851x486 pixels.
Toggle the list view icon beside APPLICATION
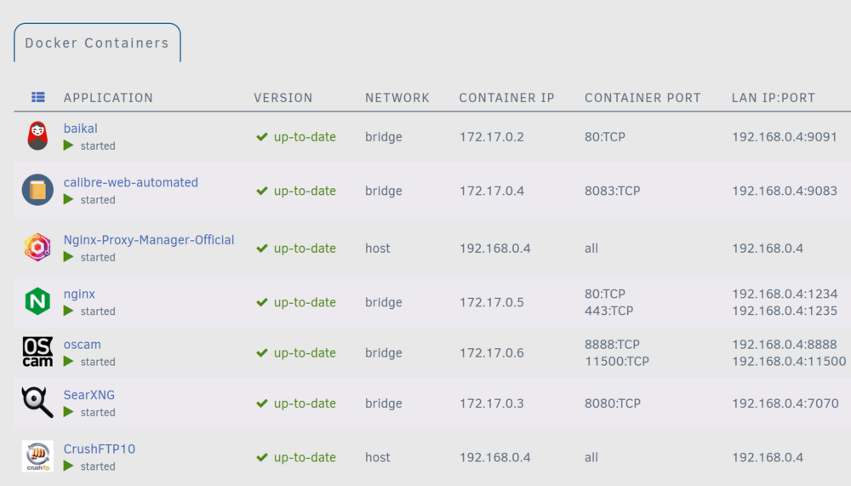(38, 97)
